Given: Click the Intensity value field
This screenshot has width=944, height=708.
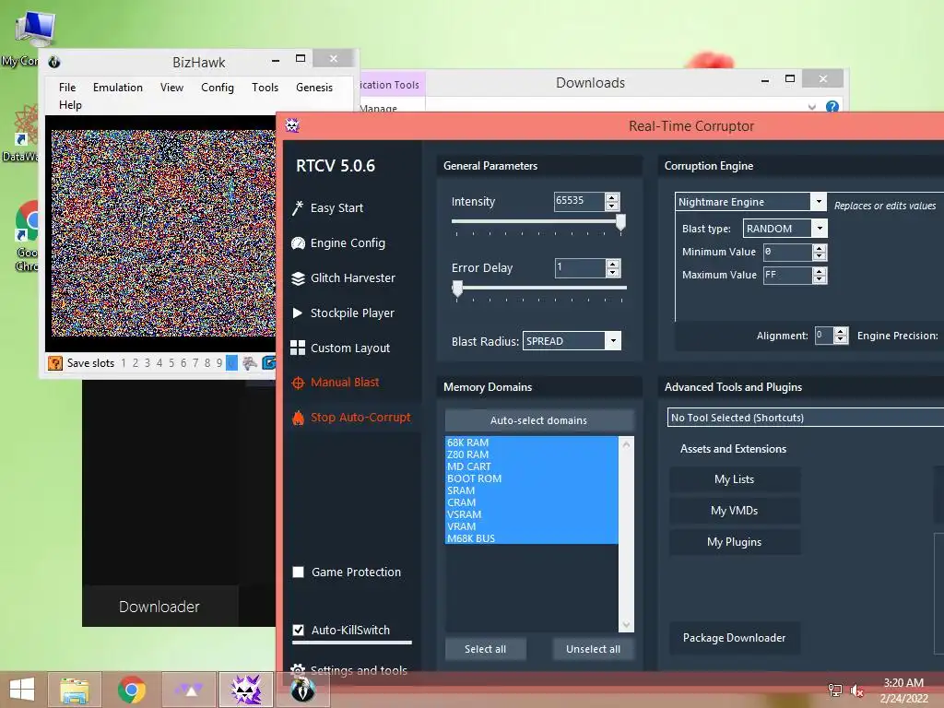Looking at the screenshot, I should (579, 201).
